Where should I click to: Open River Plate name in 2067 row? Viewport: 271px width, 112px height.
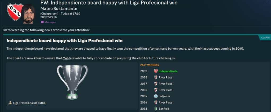[x=165, y=84]
